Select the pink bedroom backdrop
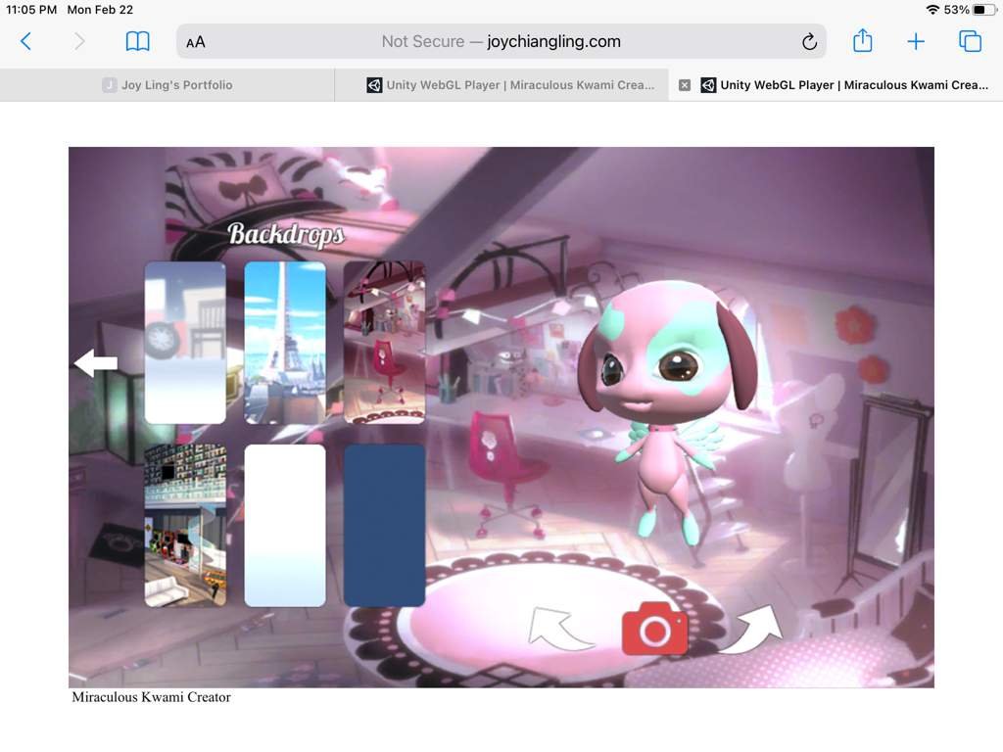Screen dimensions: 1003x752 [x=384, y=343]
